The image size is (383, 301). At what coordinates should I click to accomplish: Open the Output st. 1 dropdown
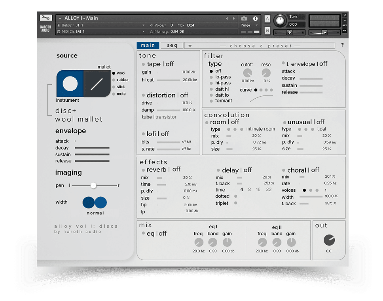143,25
